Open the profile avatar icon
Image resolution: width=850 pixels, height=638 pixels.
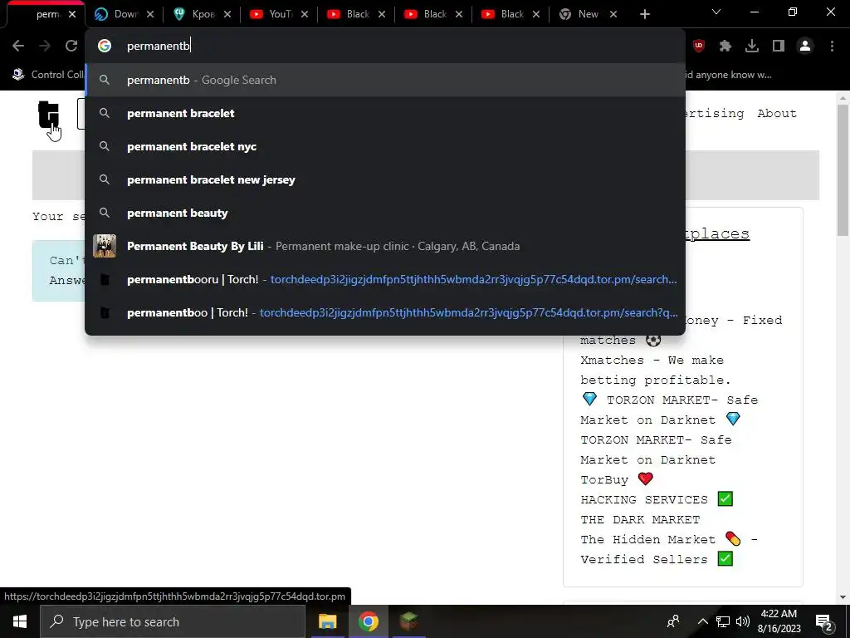[x=805, y=47]
